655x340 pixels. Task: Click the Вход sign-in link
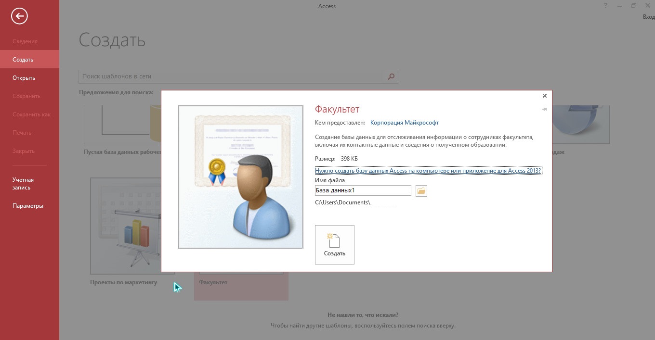pyautogui.click(x=649, y=17)
